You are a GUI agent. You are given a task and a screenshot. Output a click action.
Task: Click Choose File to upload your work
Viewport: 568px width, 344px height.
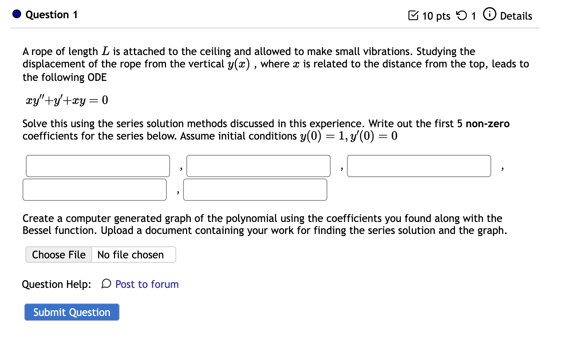58,254
